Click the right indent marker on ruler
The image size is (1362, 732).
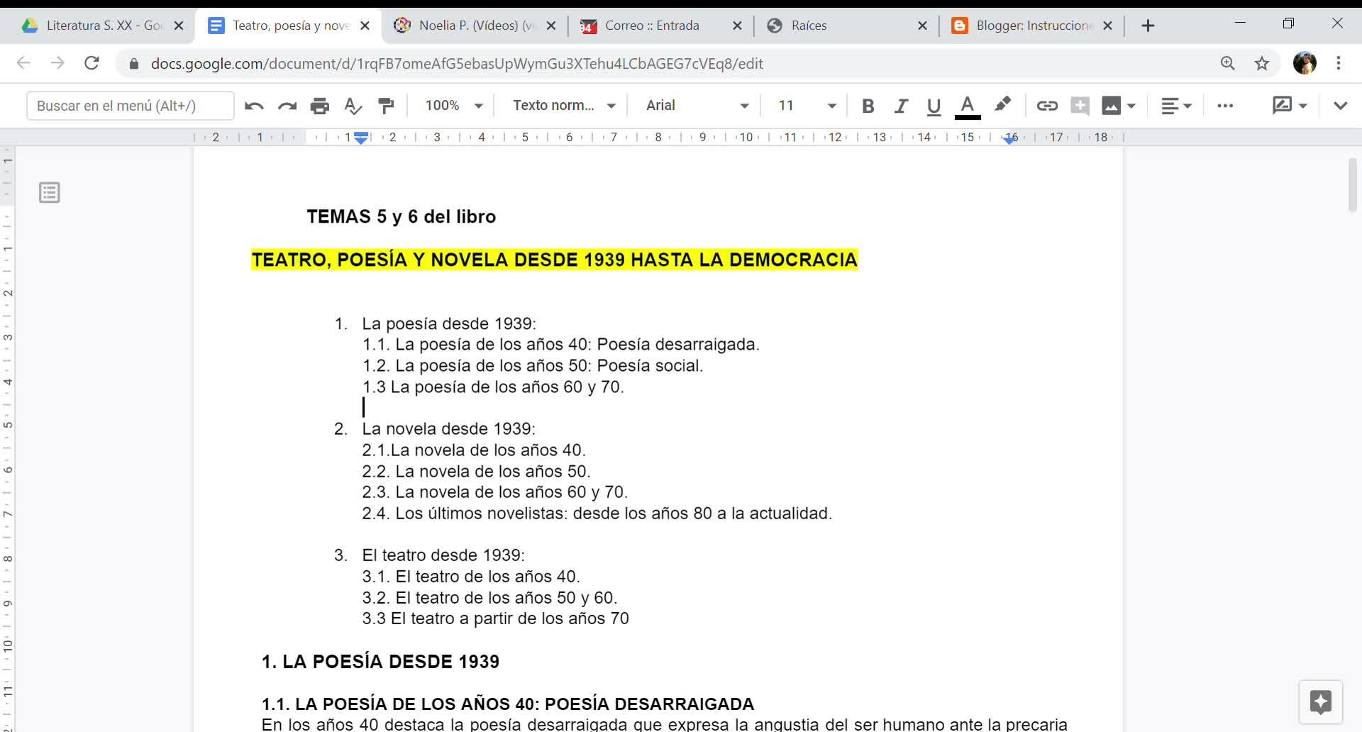coord(1010,139)
